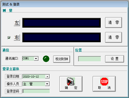129x98 pixels.
Task: Open the COM1 通讯端口 dropdown
Action: tap(36, 59)
